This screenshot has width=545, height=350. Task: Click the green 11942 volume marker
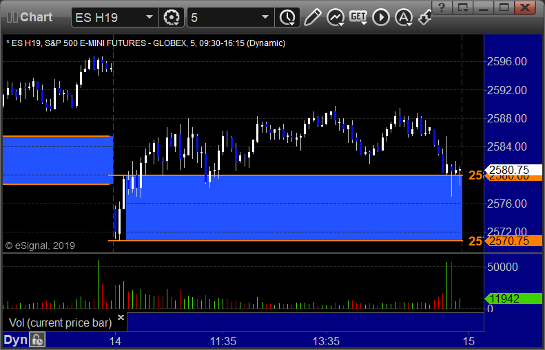click(513, 298)
